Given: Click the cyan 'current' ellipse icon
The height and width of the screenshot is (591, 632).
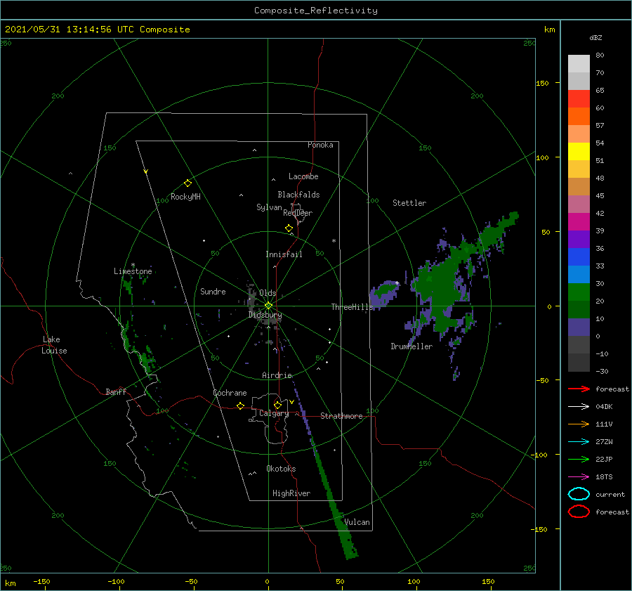Looking at the screenshot, I should tap(579, 494).
